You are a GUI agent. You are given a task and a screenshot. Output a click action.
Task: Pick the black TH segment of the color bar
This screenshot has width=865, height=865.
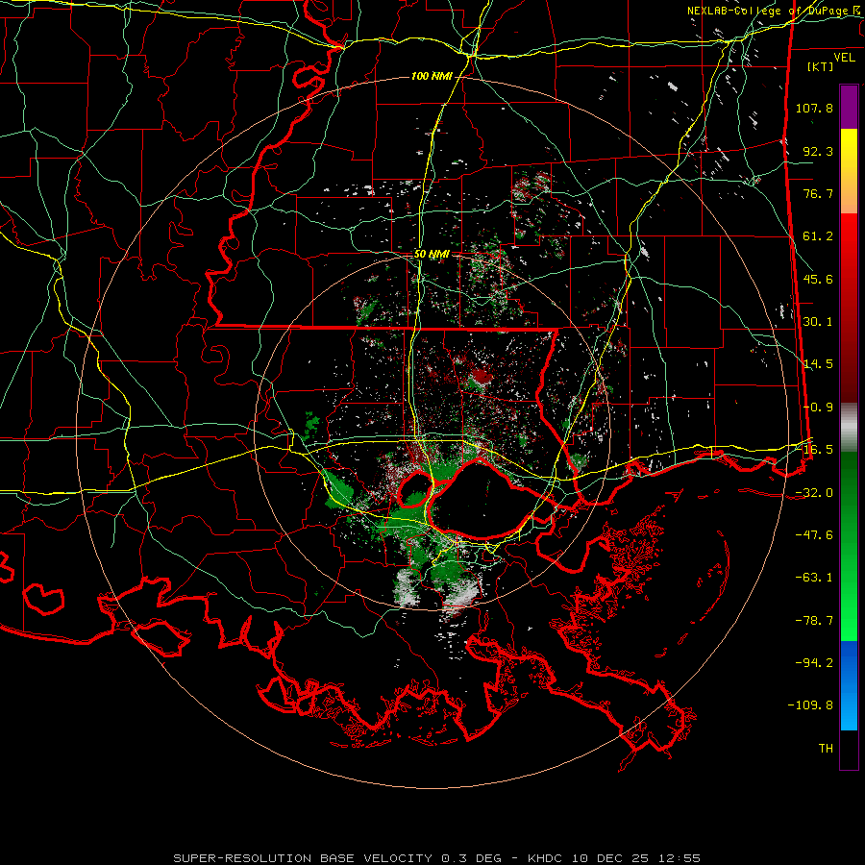click(849, 749)
